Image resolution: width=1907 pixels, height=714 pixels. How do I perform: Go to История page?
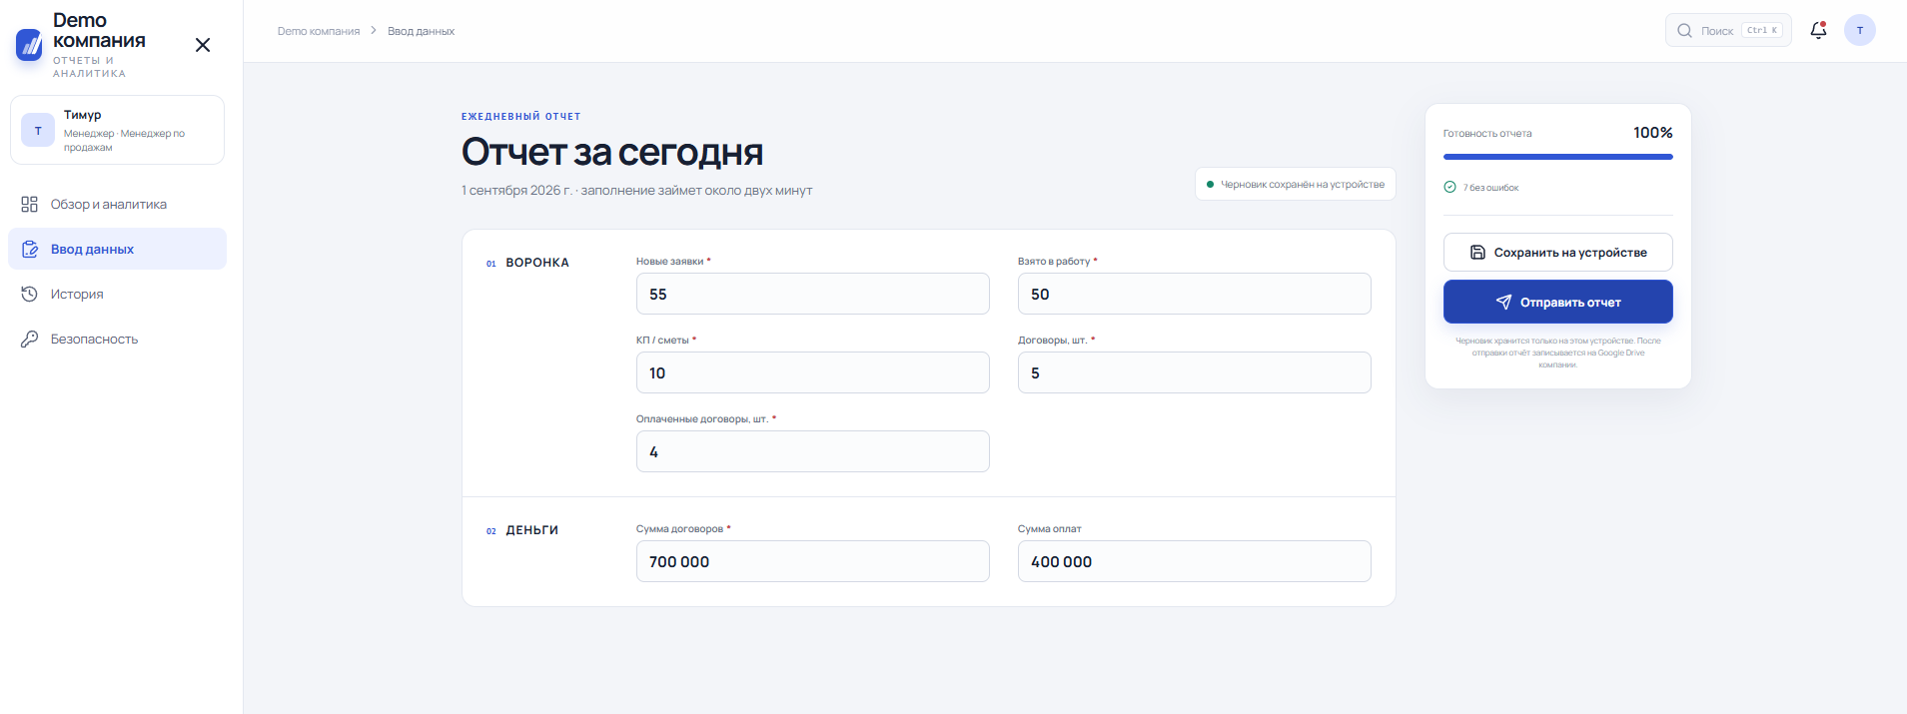click(117, 294)
